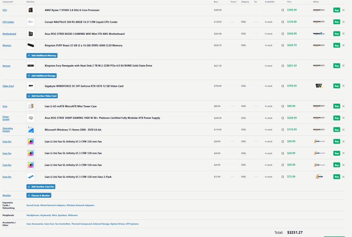Click gear icon in Lian Li Fans 3-Pack row
The image size is (352, 237).
point(283,177)
